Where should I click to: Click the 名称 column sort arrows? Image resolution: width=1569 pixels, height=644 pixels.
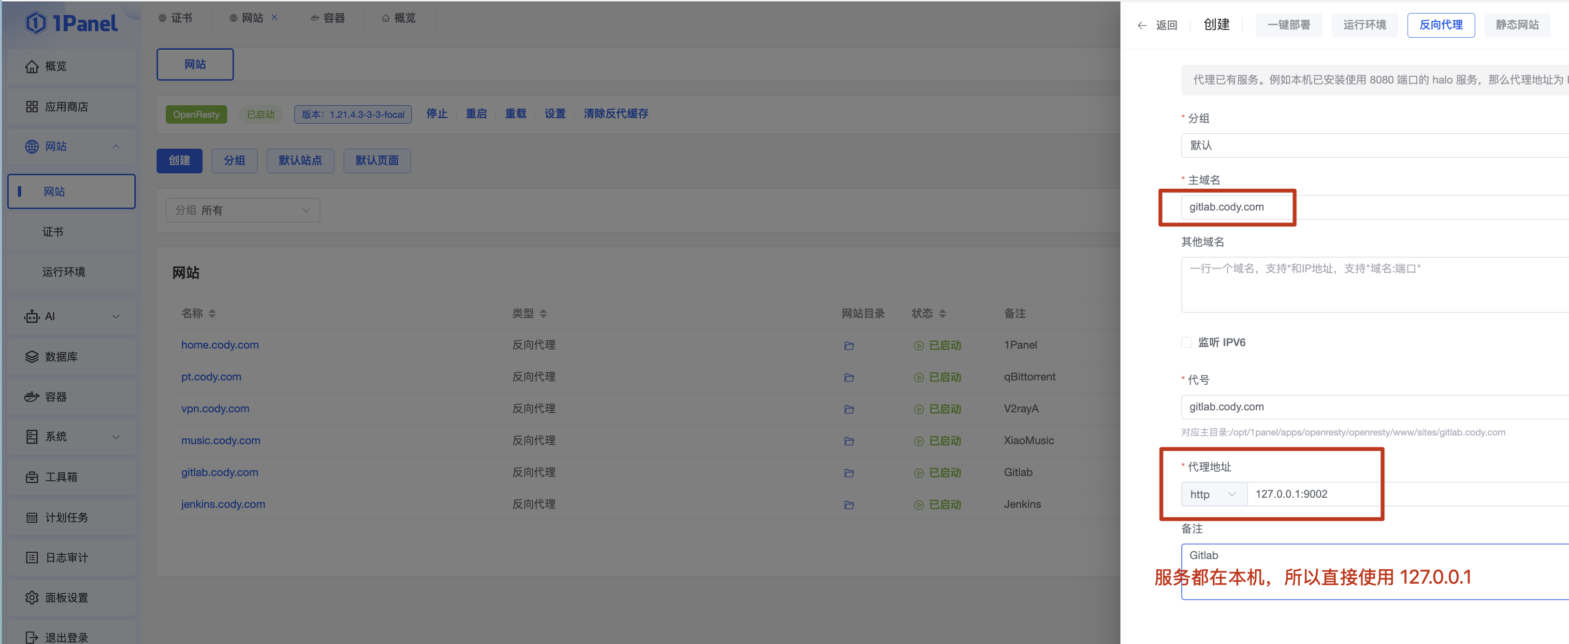(212, 314)
